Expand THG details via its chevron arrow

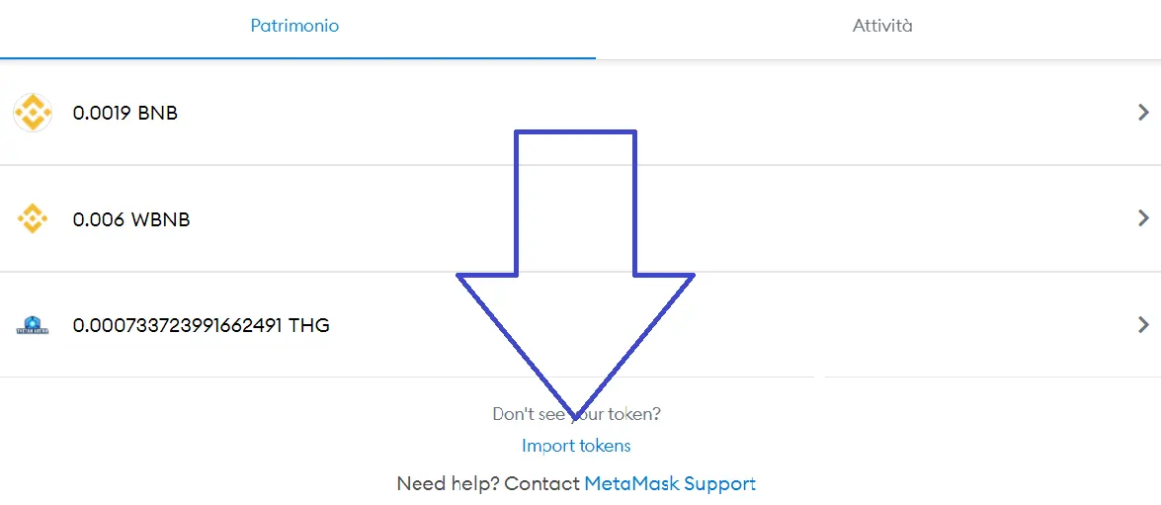click(1143, 324)
